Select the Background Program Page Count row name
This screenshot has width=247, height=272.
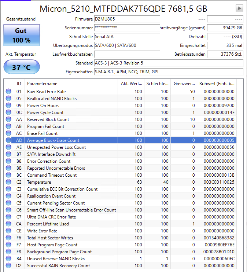[x=59, y=252]
